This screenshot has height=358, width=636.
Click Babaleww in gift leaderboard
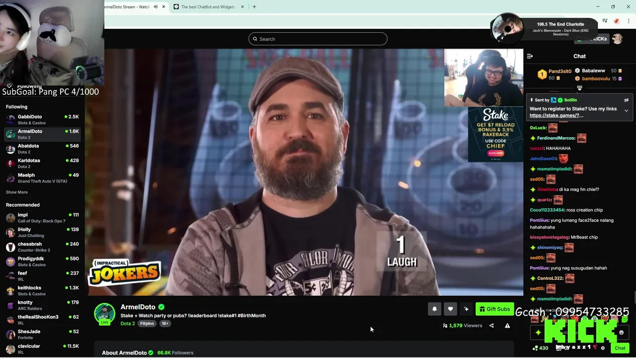click(593, 71)
